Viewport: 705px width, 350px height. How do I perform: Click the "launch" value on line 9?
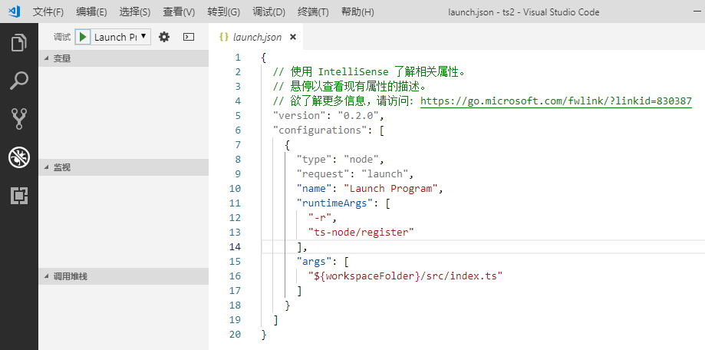pyautogui.click(x=384, y=173)
